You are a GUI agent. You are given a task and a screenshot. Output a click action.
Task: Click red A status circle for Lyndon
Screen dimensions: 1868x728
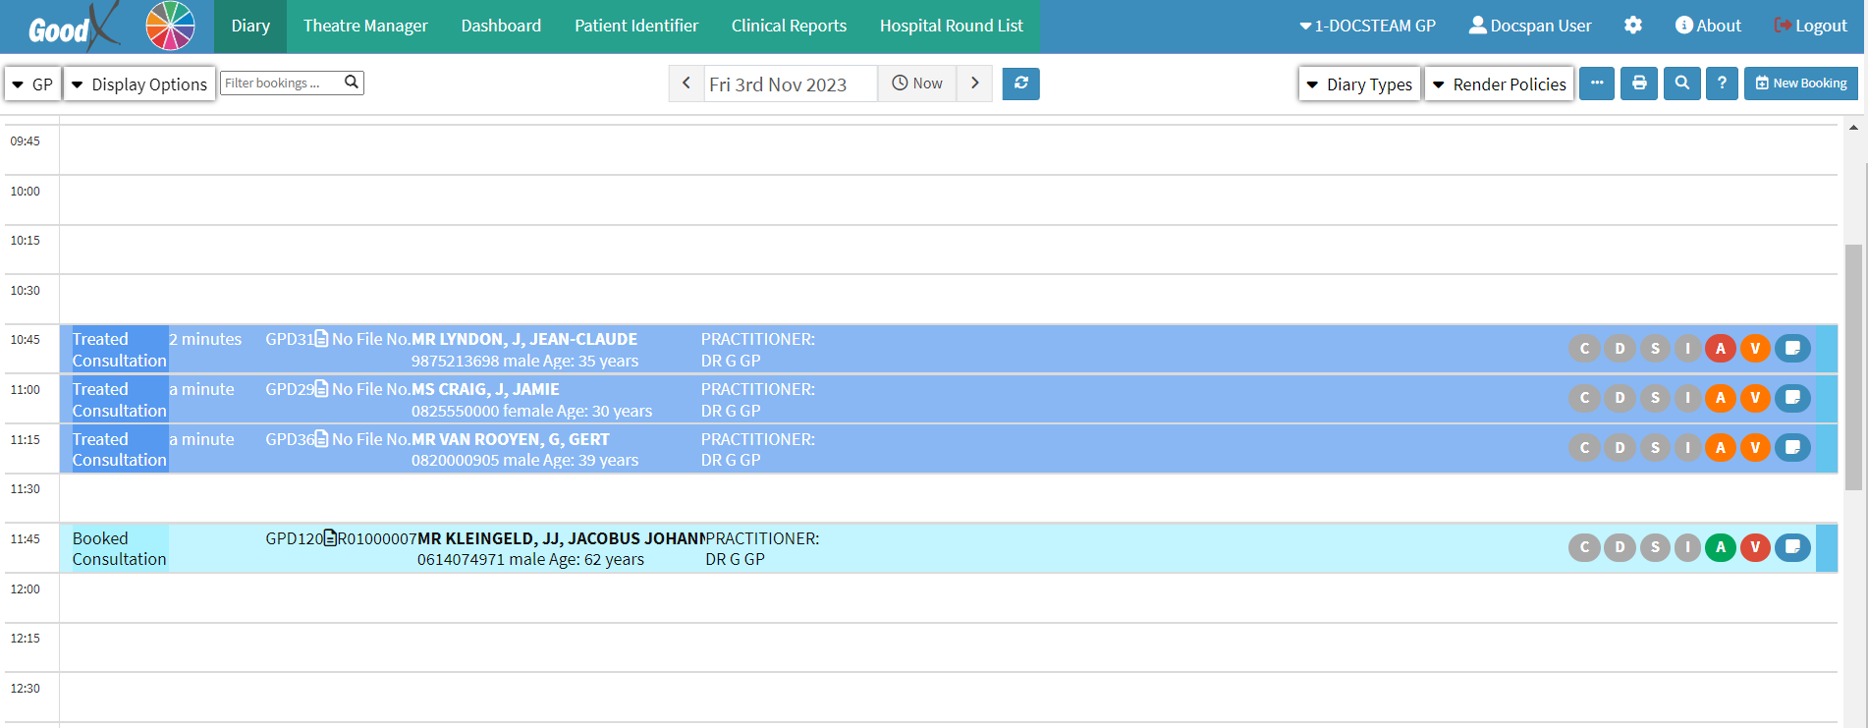coord(1720,349)
